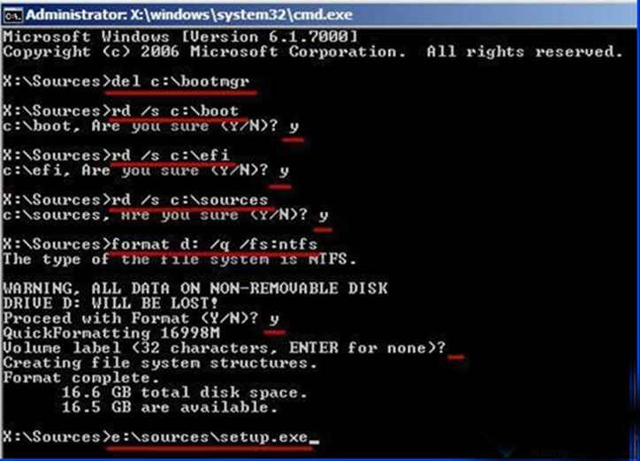Click the 'Format complete.' line

(x=80, y=378)
